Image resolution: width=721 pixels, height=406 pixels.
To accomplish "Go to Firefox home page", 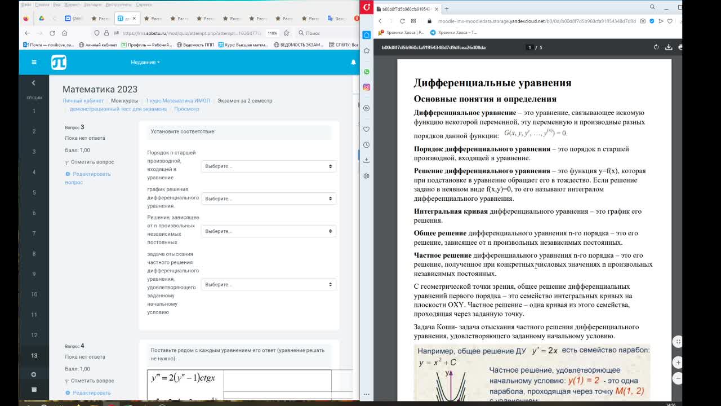I will coord(64,33).
